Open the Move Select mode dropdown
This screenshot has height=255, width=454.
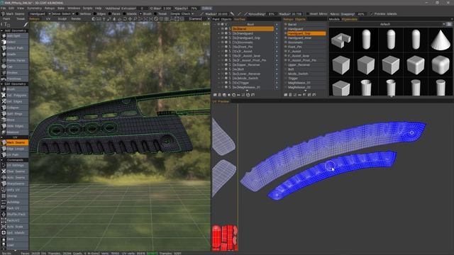[63, 13]
